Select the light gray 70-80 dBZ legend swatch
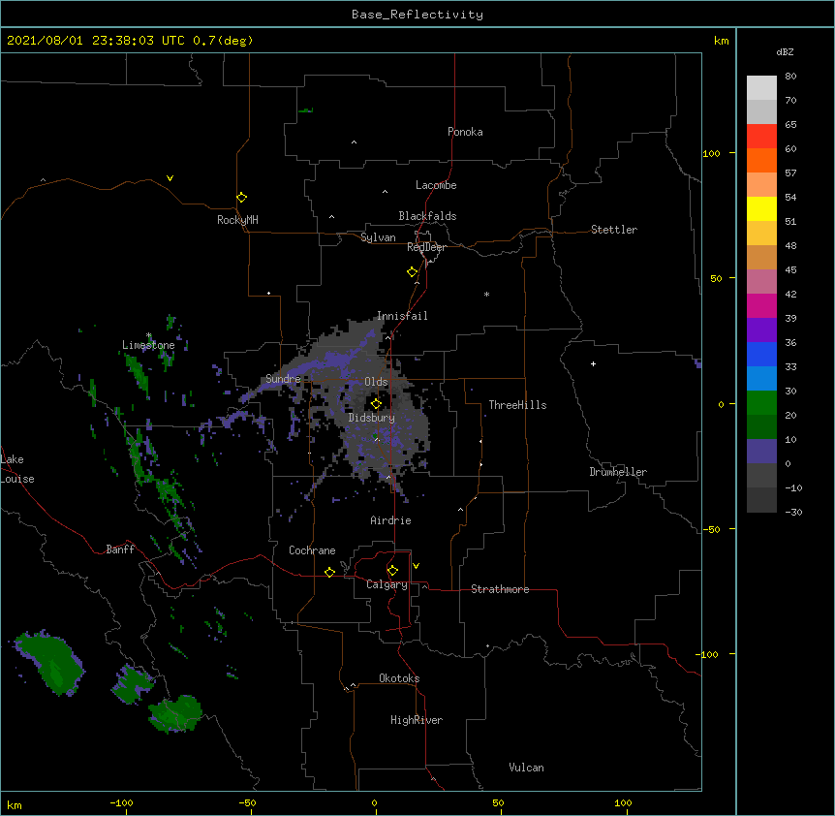835x816 pixels. (x=761, y=88)
